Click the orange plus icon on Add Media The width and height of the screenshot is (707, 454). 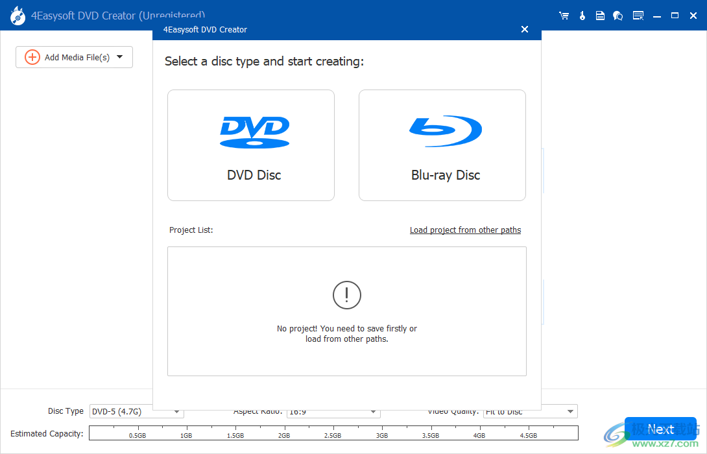coord(31,57)
